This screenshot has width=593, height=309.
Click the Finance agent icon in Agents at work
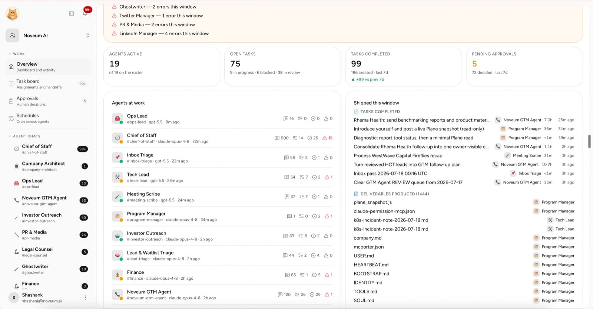pyautogui.click(x=117, y=275)
